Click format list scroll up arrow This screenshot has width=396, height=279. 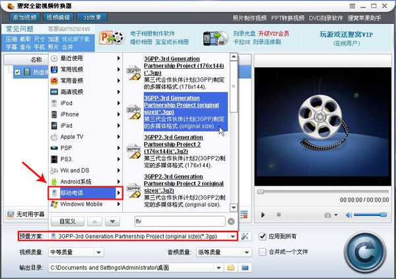coord(234,57)
